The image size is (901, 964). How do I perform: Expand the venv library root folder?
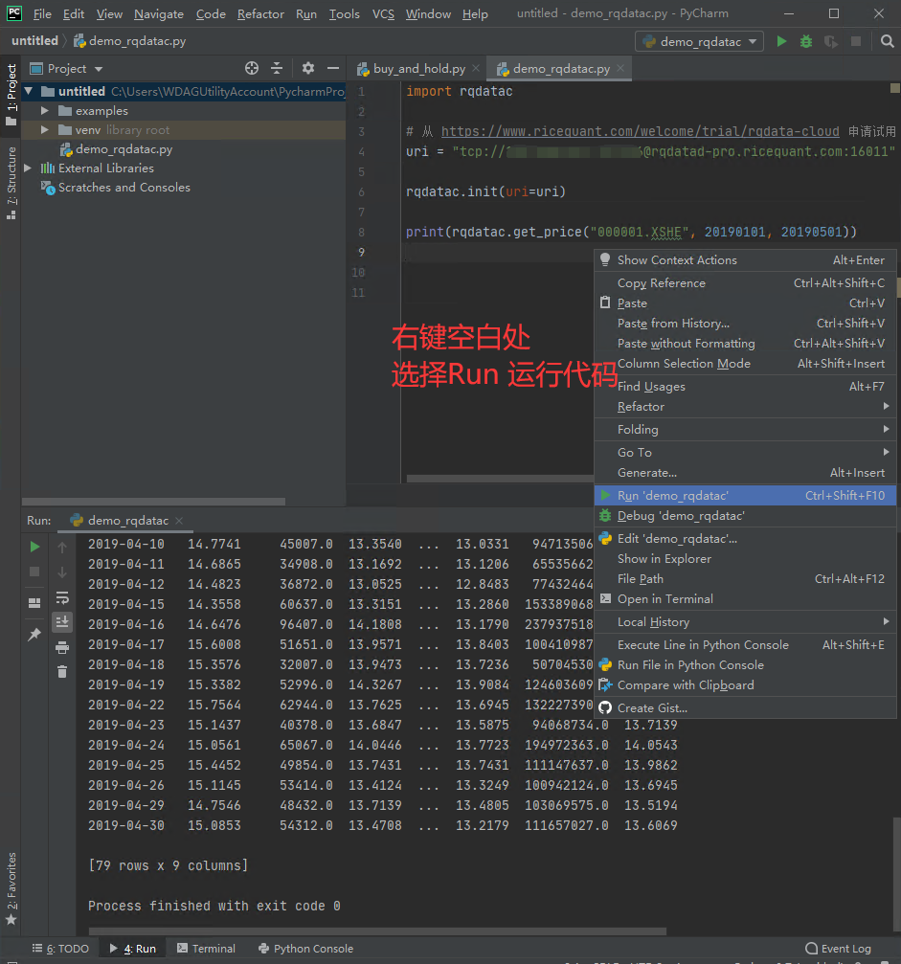[x=45, y=130]
